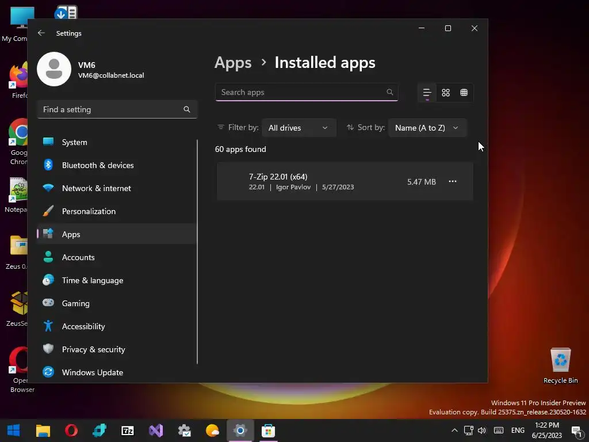
Task: Open Microsoft Store from taskbar
Action: [268, 430]
